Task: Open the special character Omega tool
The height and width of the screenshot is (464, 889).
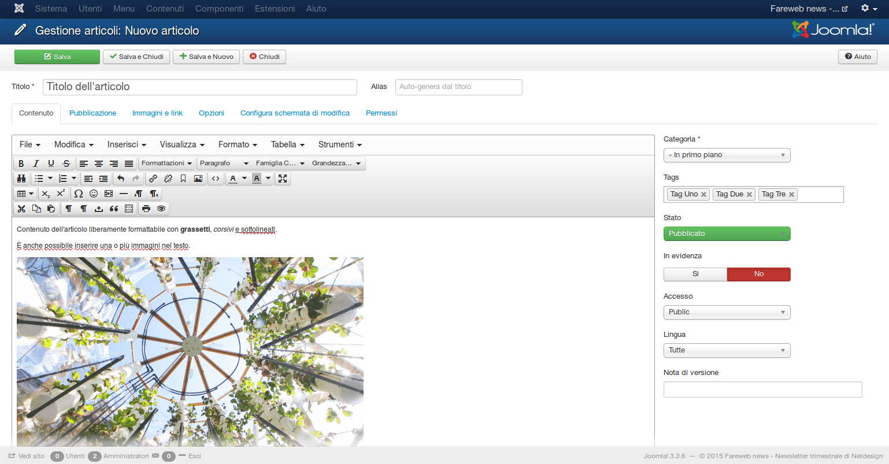Action: point(79,194)
